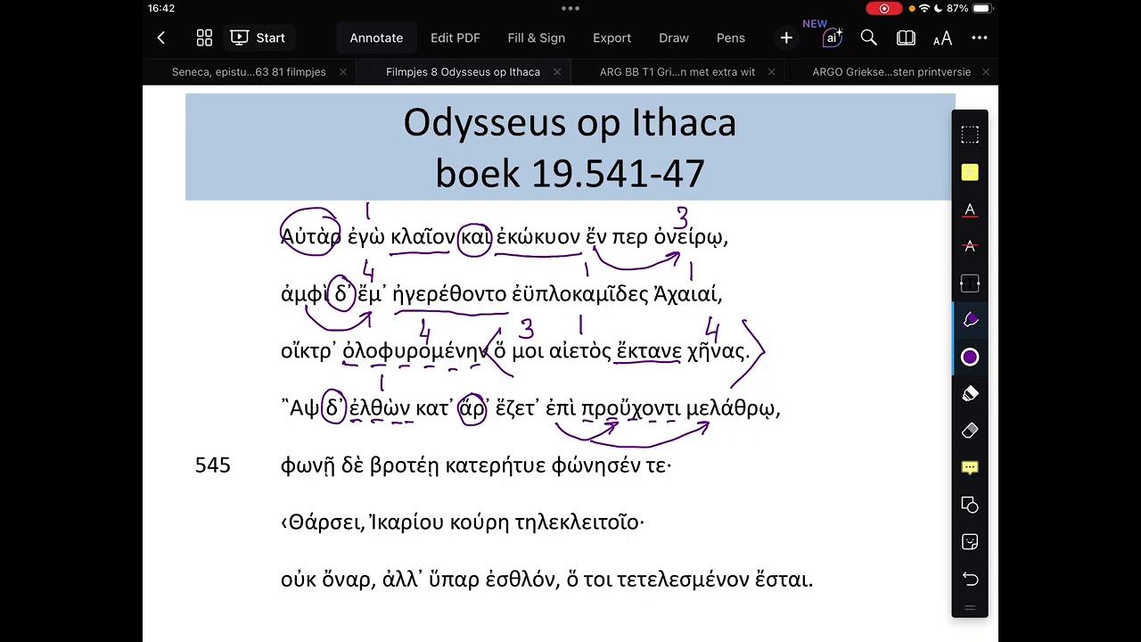Select the dashed selection rectangle tool
Image resolution: width=1141 pixels, height=642 pixels.
tap(970, 136)
